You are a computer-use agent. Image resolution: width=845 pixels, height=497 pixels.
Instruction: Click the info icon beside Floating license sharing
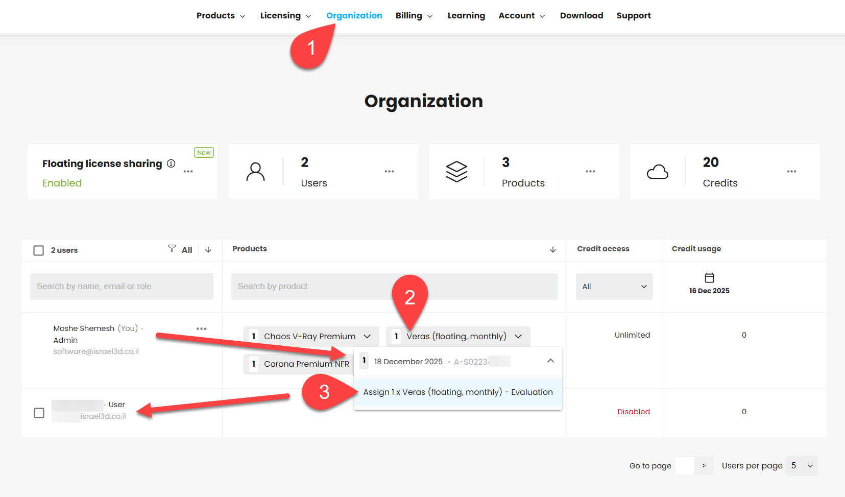171,163
